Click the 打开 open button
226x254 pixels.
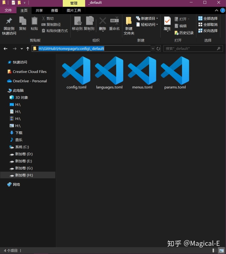pos(182,19)
